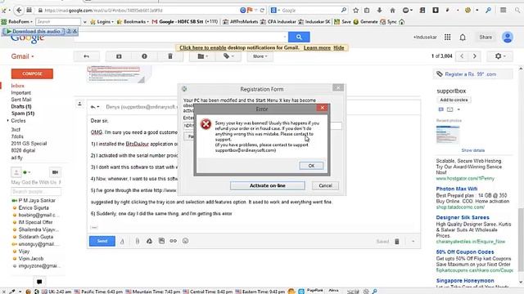This screenshot has height=294, width=524.
Task: Click the blue Google search button
Action: (299, 37)
